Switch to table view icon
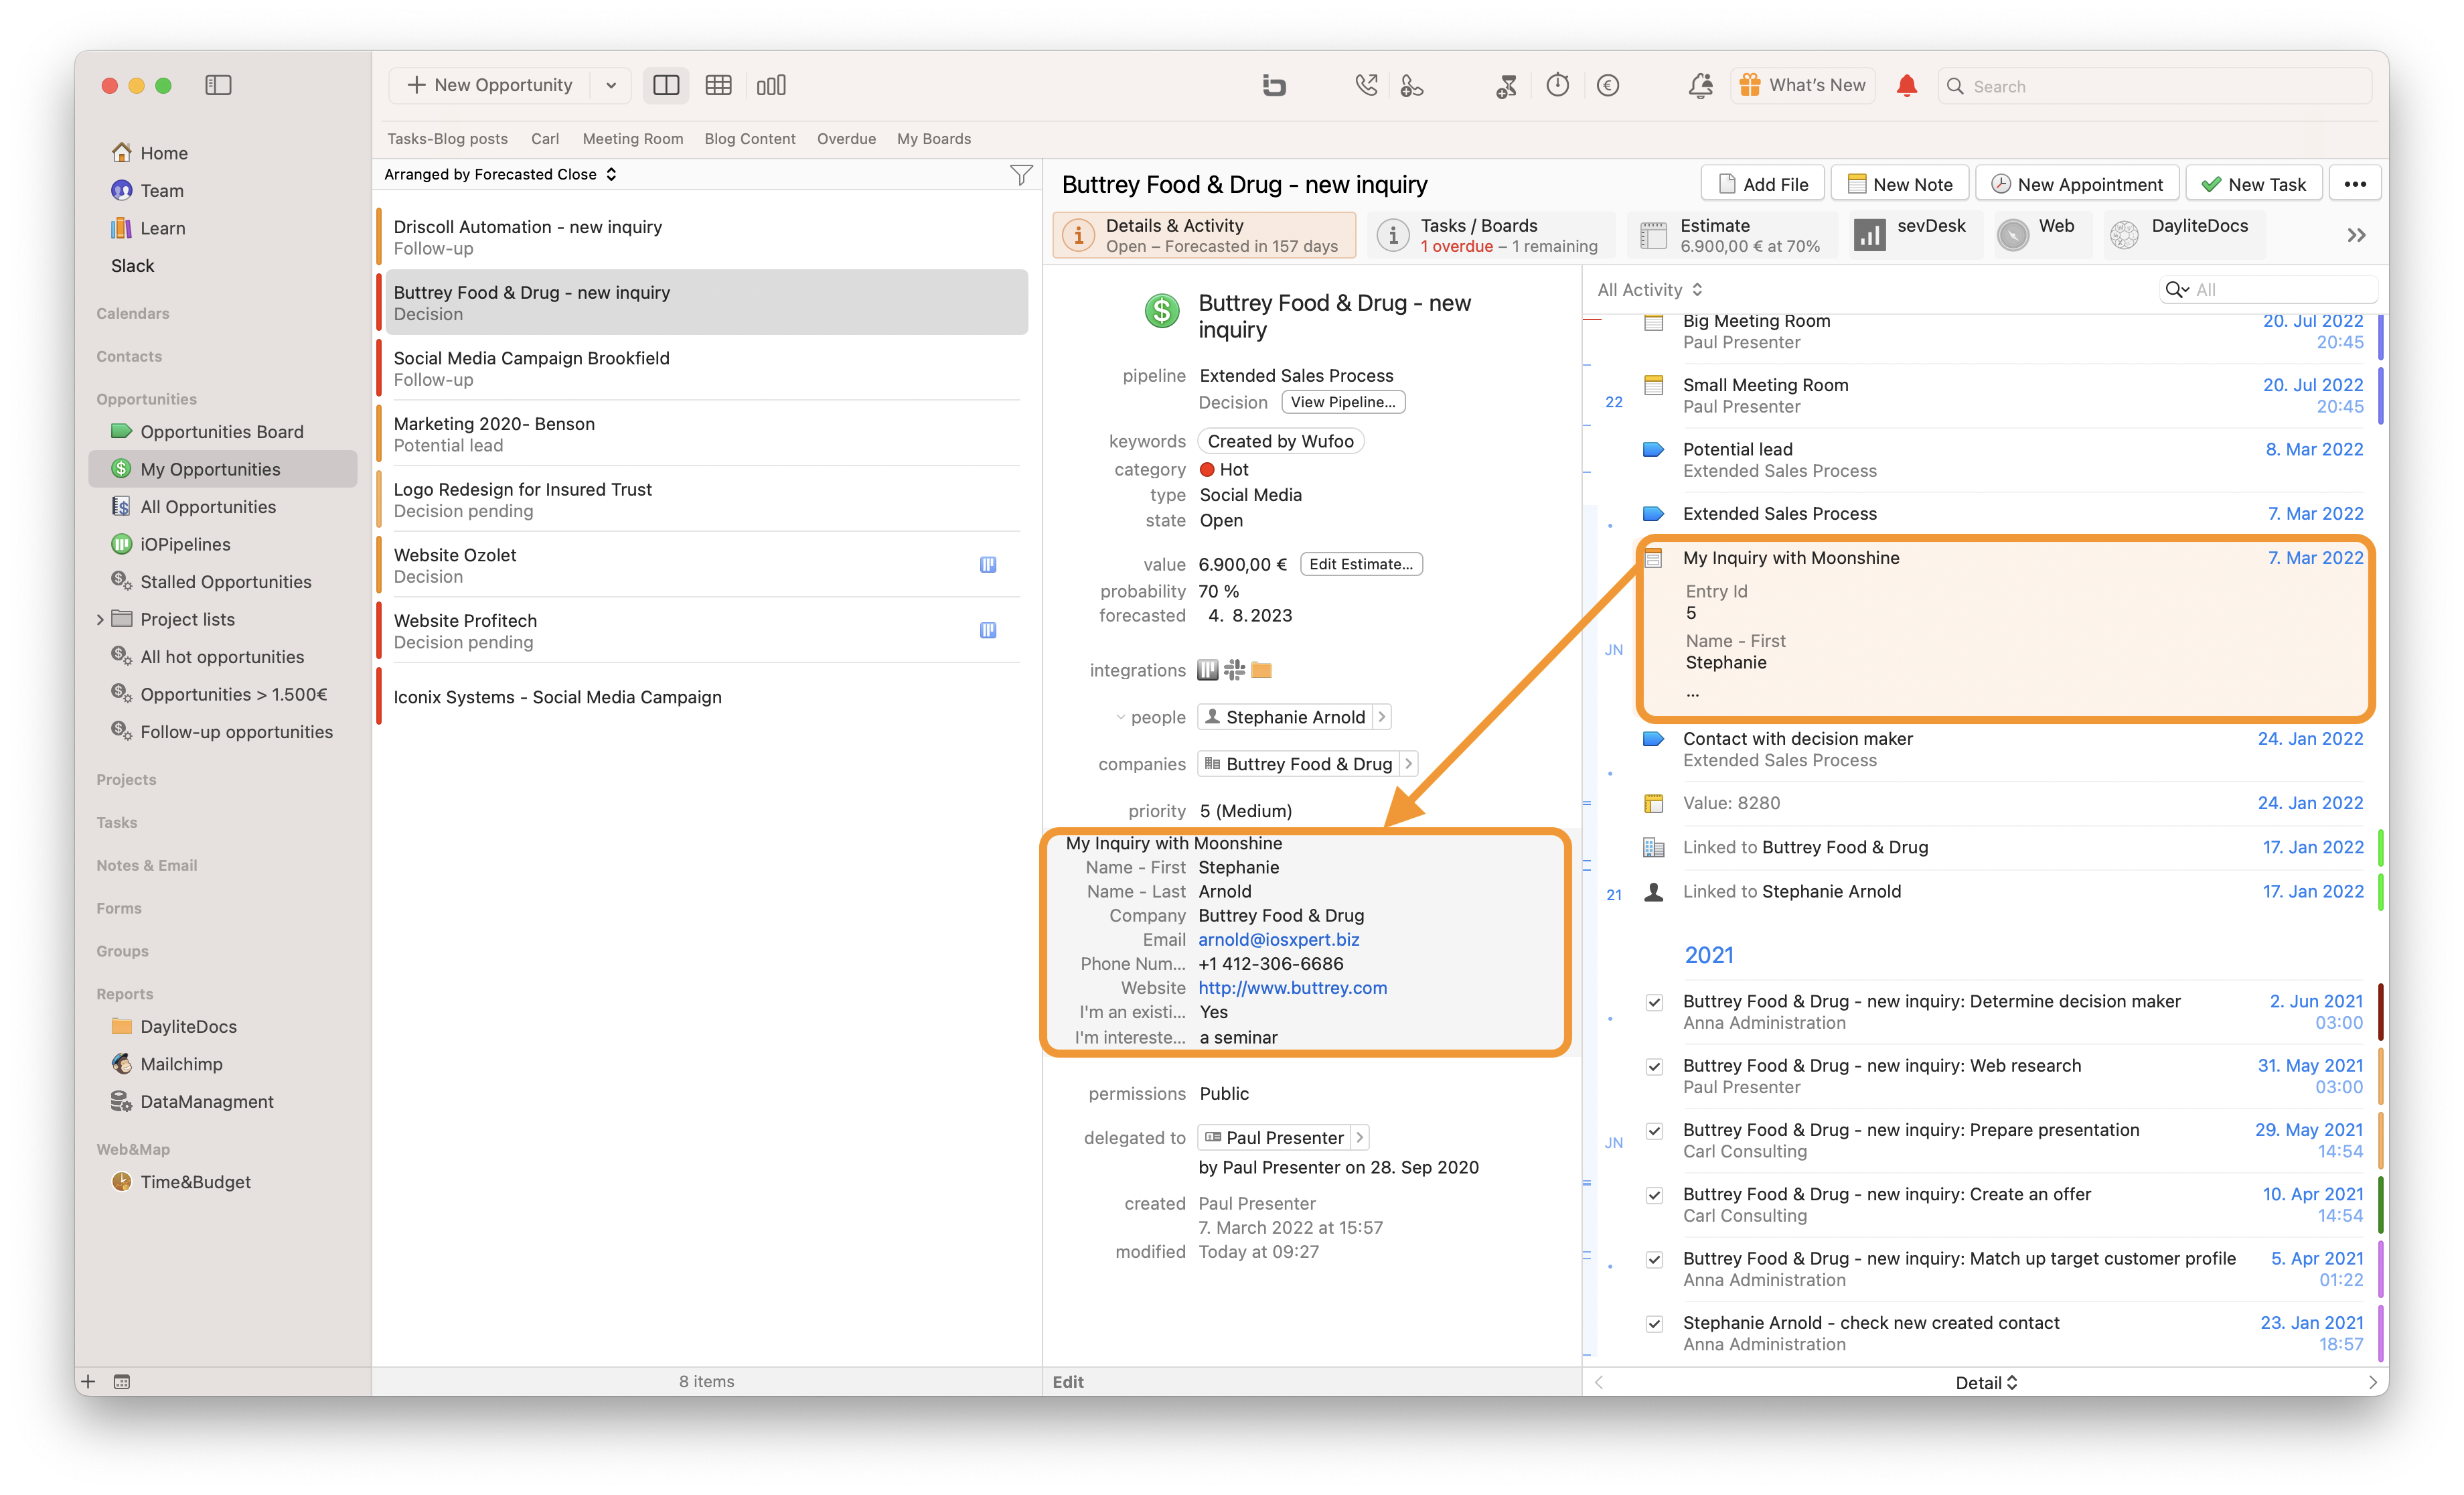2464x1495 pixels. point(718,85)
